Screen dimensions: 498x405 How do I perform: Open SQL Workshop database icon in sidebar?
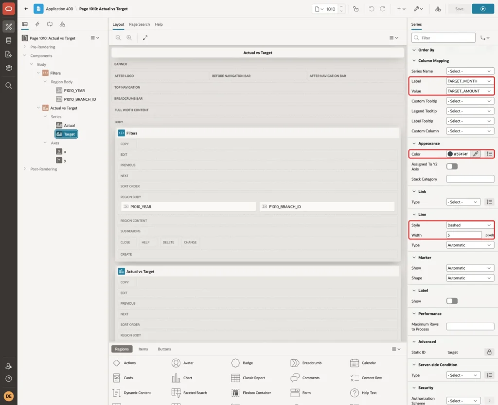pos(9,40)
